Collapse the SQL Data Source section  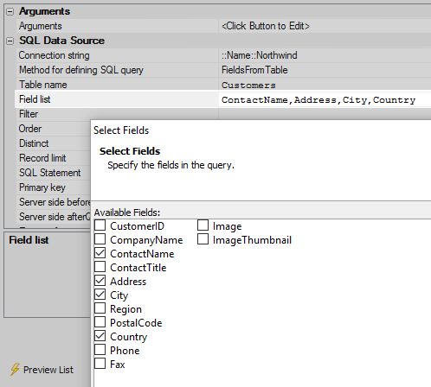(10, 41)
